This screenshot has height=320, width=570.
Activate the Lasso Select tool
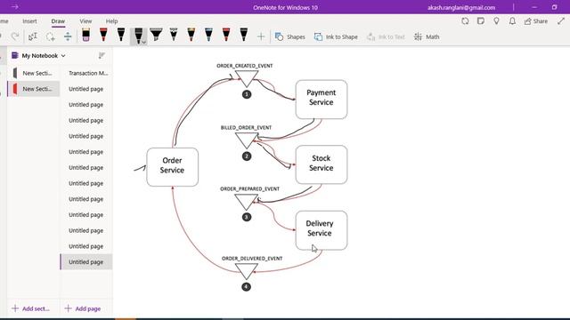(51, 36)
